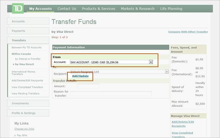Select Profile & Settings in sidebar
Image resolution: width=220 pixels, height=138 pixels.
[x=28, y=113]
